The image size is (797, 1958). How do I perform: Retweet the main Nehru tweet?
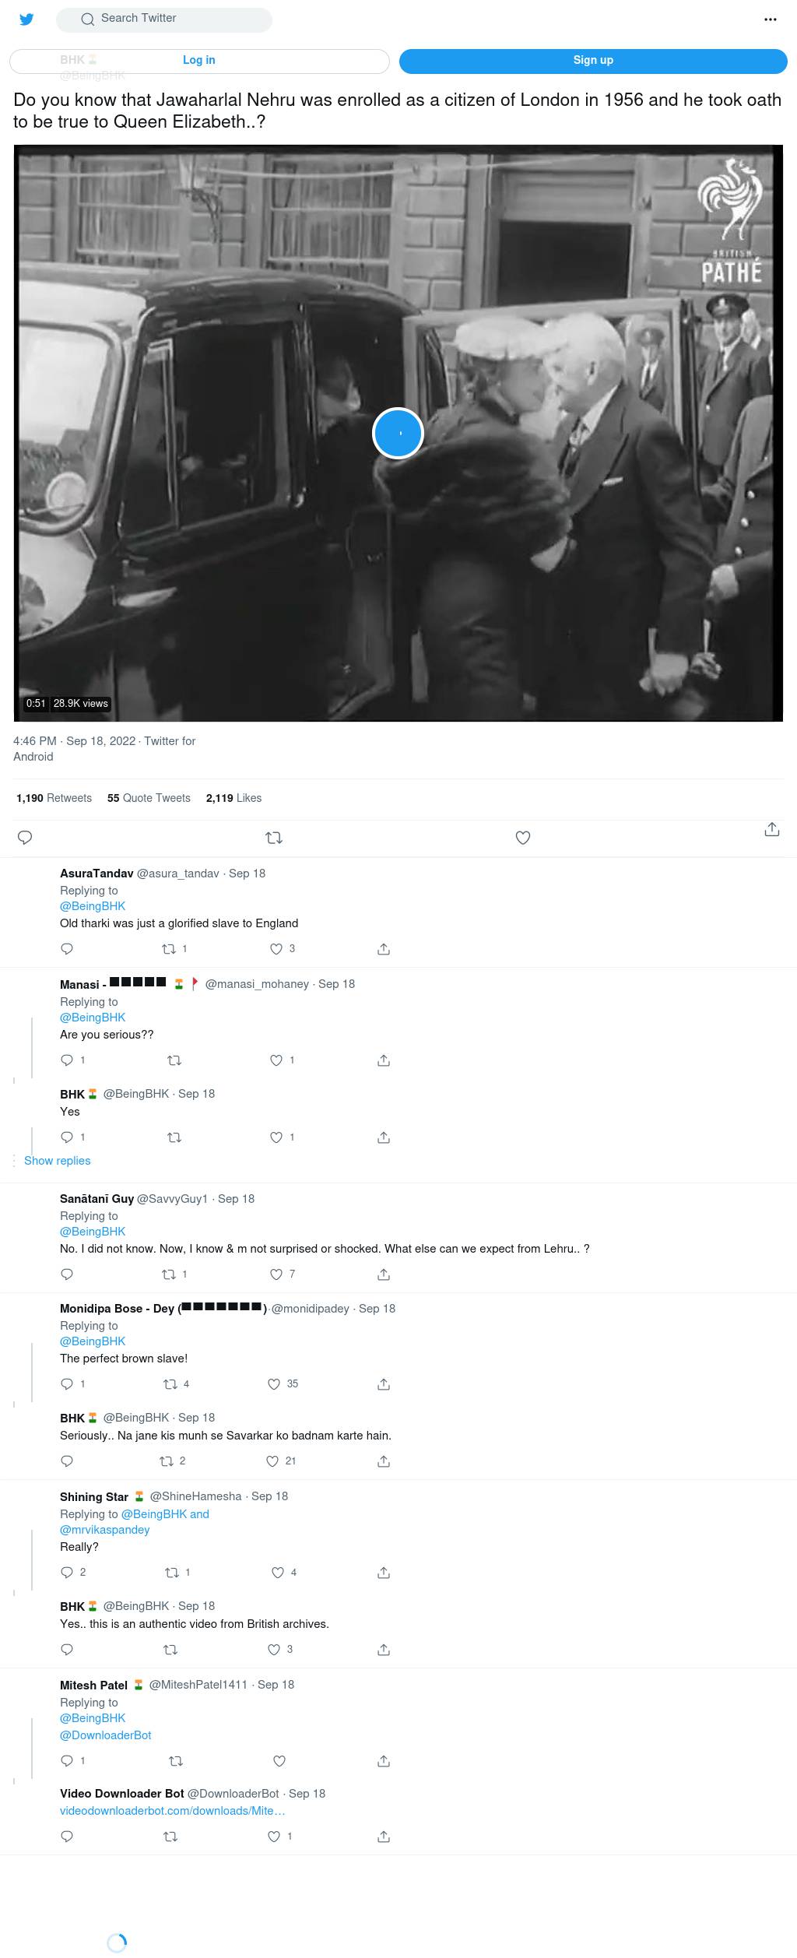click(274, 838)
